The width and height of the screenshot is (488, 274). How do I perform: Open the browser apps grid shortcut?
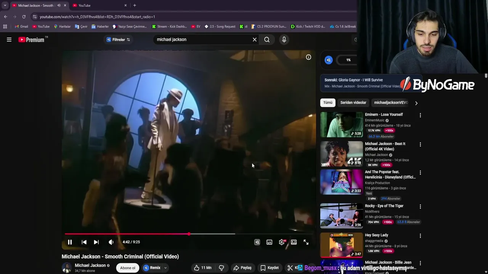[5, 27]
